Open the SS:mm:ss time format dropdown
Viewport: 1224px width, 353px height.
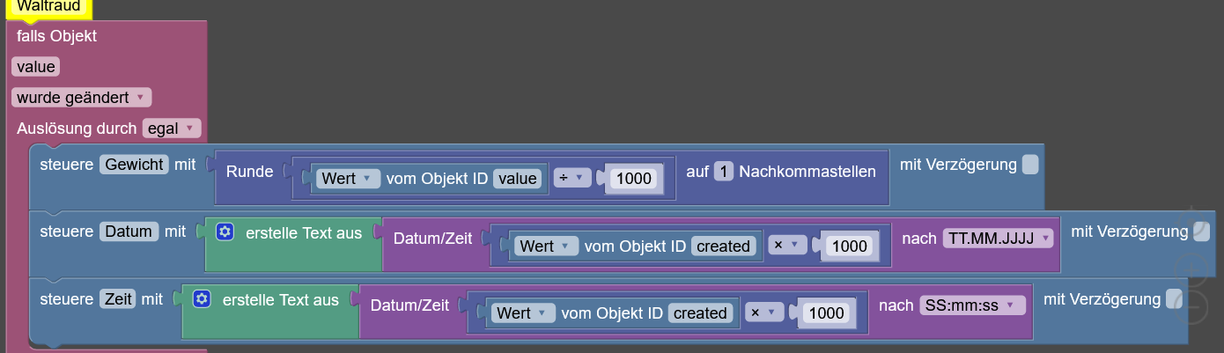[x=973, y=305]
